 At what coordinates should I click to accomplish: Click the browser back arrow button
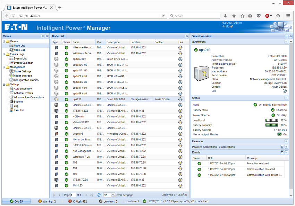tap(7, 16)
